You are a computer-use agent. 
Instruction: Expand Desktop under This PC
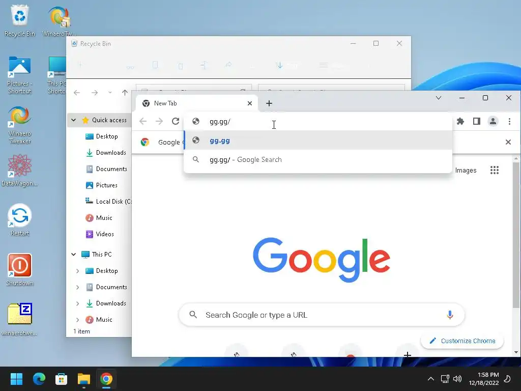[x=77, y=271]
